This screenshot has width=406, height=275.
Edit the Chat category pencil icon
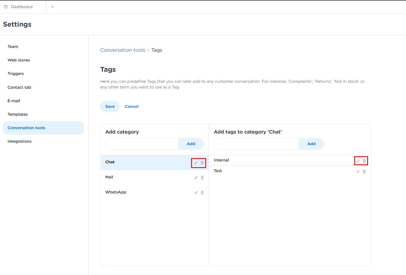(x=196, y=163)
